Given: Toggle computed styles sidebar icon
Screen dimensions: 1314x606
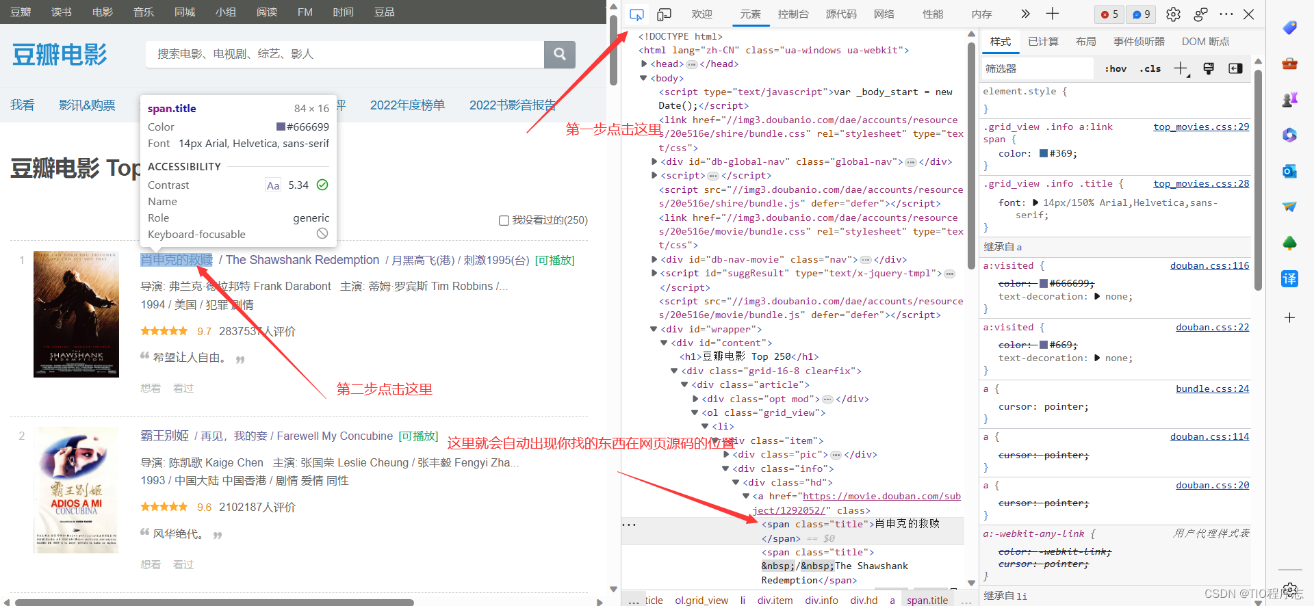Looking at the screenshot, I should pyautogui.click(x=1235, y=68).
